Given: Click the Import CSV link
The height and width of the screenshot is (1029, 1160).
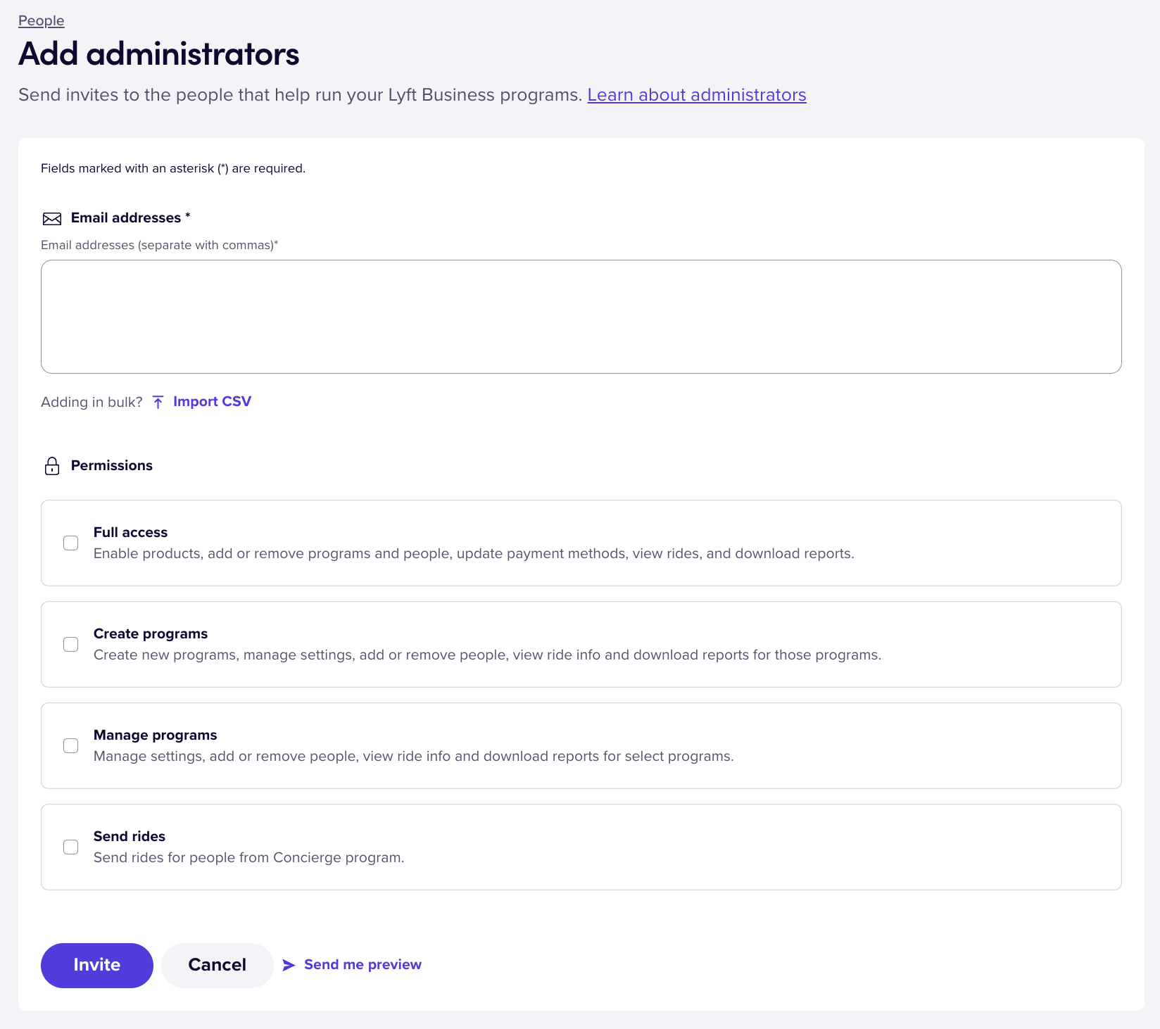Looking at the screenshot, I should tap(212, 401).
